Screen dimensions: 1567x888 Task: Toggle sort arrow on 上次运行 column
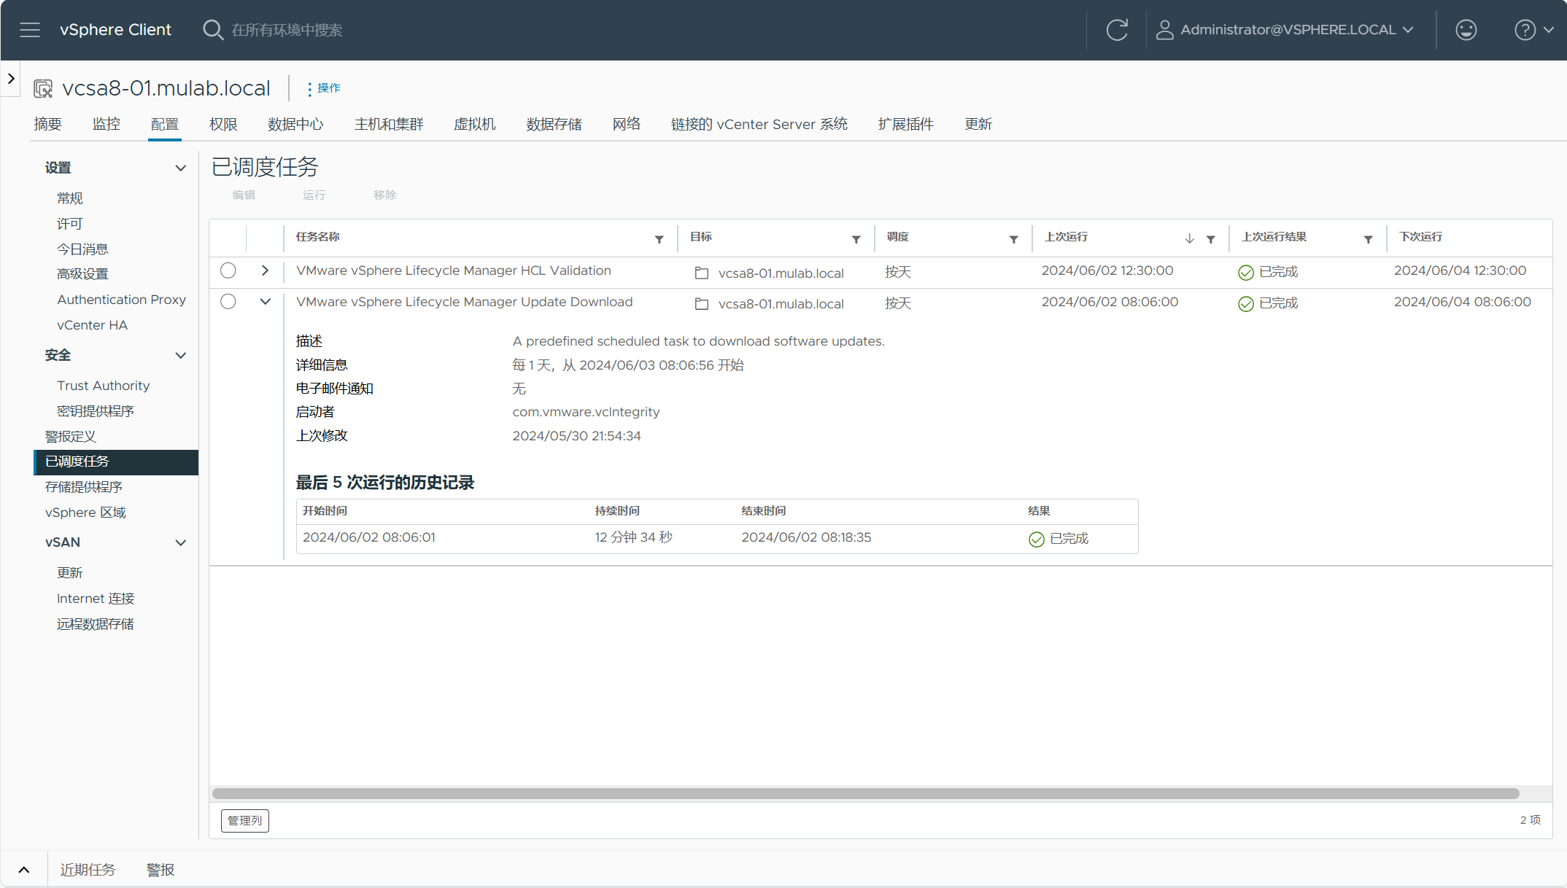(x=1190, y=238)
